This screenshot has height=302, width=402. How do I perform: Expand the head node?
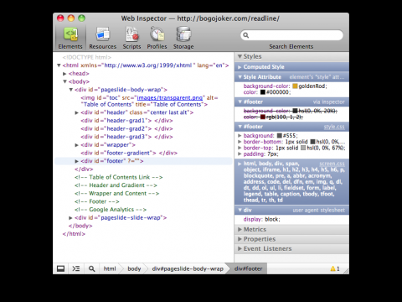coord(64,74)
